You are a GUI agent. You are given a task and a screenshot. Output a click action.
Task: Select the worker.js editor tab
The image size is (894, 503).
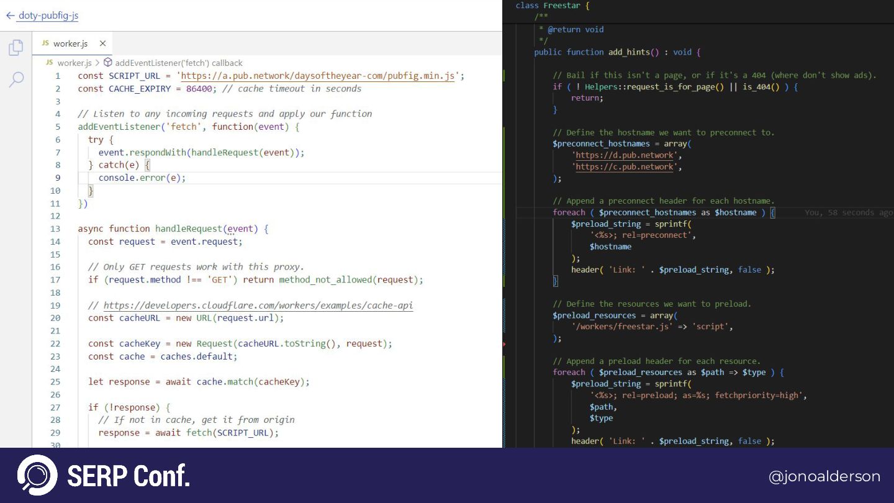tap(70, 43)
